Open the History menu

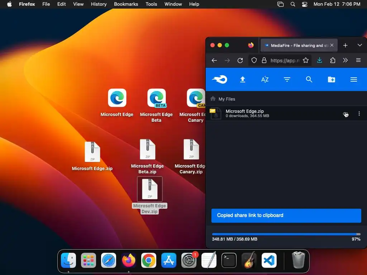[99, 4]
